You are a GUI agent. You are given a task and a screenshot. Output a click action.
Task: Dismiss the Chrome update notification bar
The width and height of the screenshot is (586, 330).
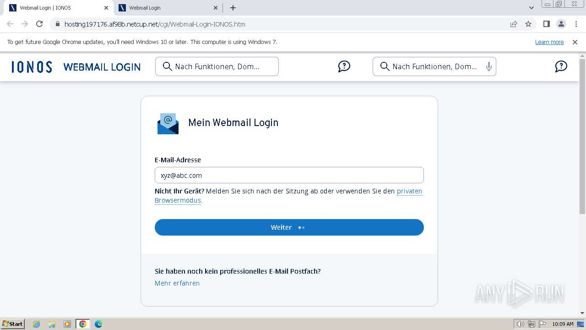pos(575,42)
